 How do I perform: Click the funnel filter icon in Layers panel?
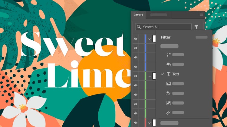tap(196, 27)
